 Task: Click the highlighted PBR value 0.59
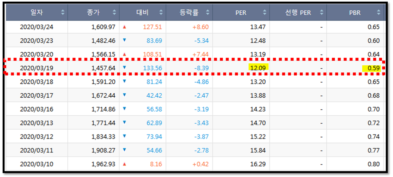[x=374, y=68]
